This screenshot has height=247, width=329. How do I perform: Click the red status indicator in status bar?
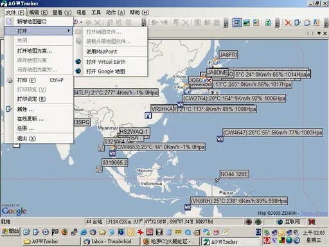coord(249,222)
